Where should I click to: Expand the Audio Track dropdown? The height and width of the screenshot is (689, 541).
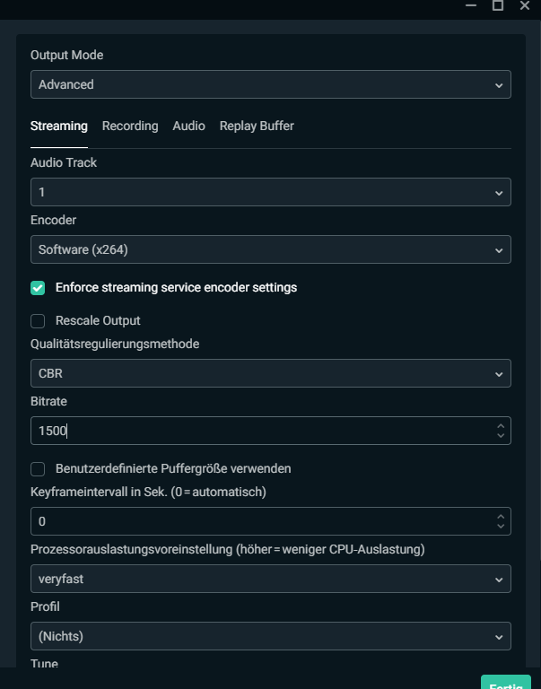270,192
